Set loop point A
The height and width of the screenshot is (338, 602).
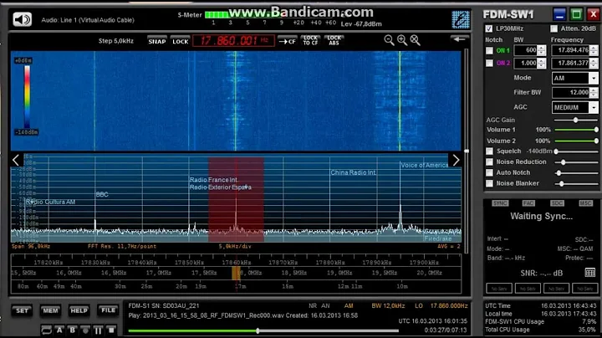click(x=59, y=330)
